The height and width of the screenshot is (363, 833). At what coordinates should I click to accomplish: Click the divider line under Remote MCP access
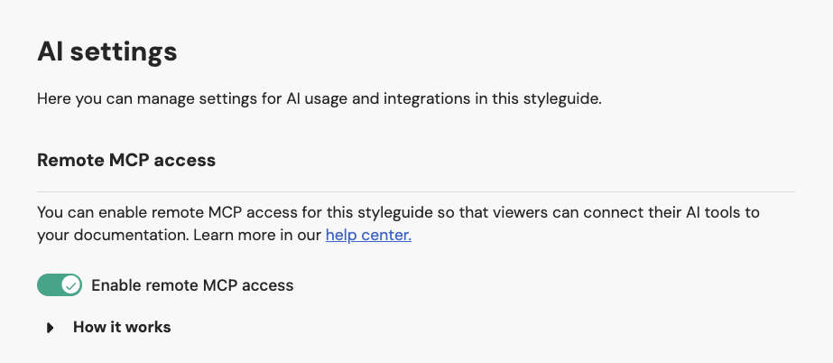[x=415, y=191]
